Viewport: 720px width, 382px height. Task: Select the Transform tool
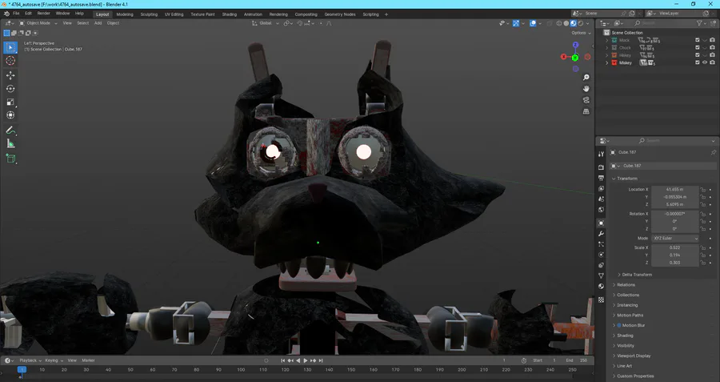pos(10,115)
